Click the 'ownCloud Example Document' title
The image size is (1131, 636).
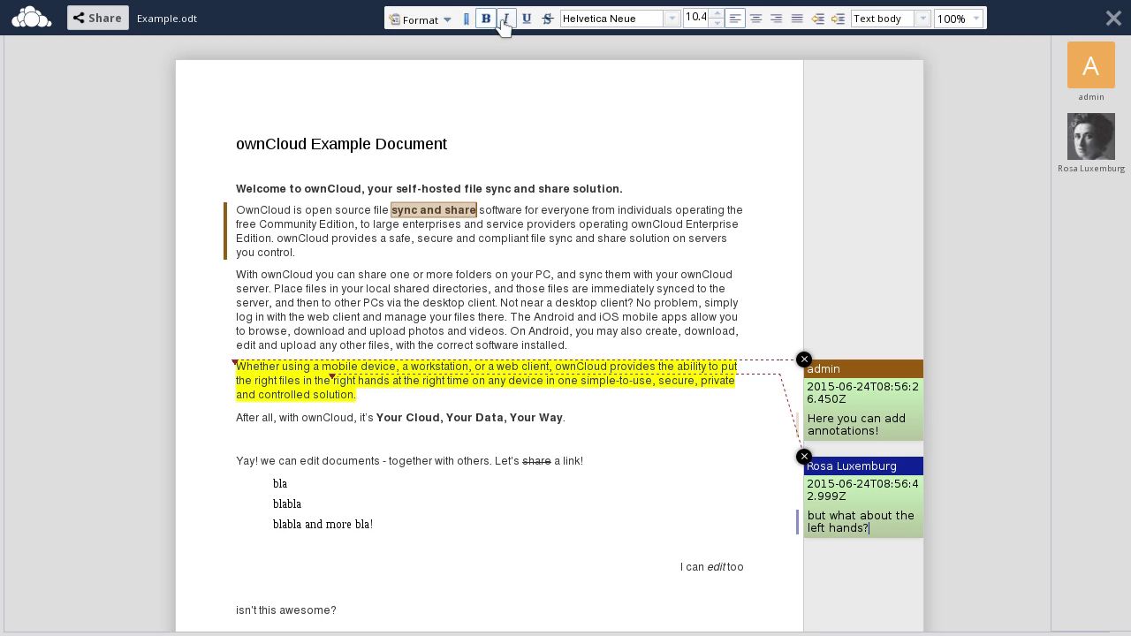tap(341, 144)
